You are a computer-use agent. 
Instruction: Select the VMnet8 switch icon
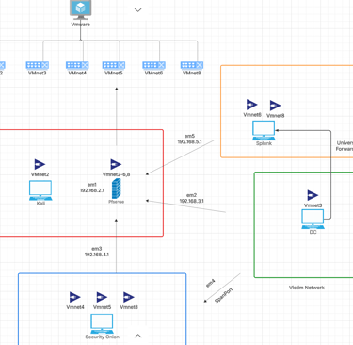[192, 65]
